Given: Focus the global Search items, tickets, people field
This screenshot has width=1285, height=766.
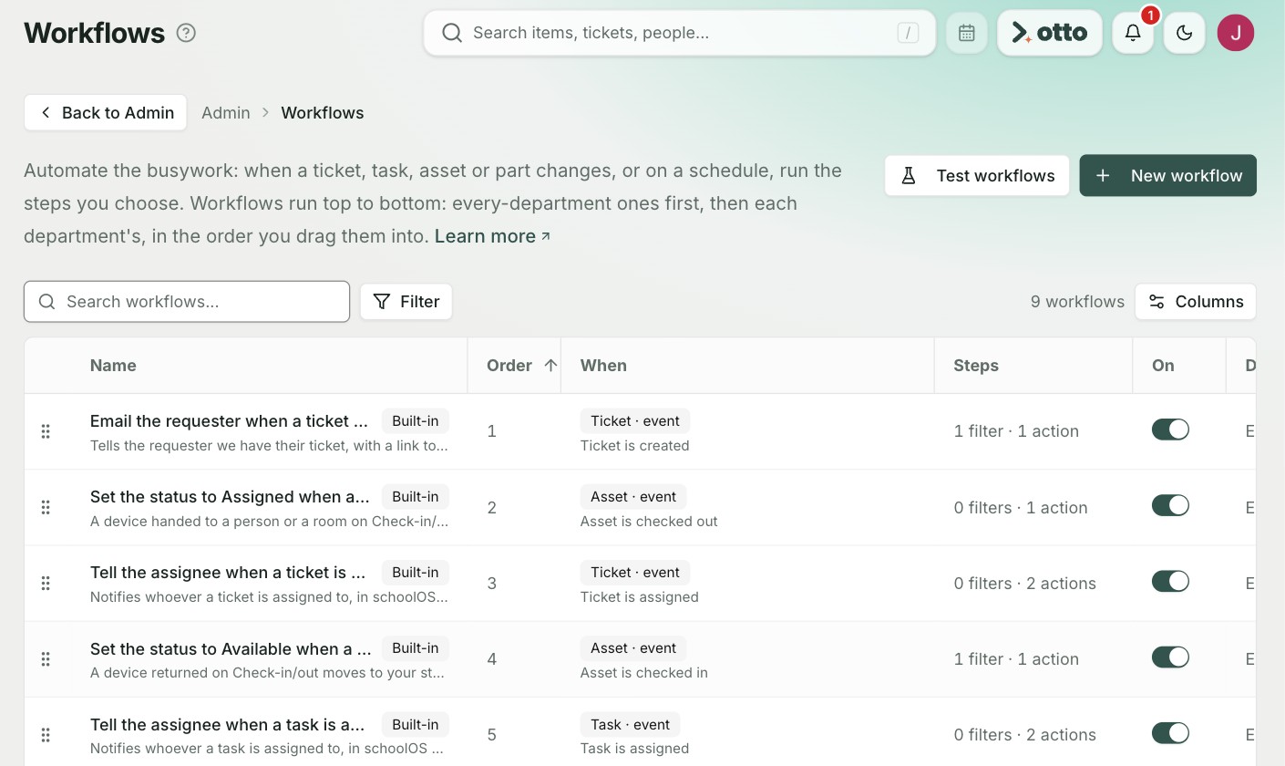Looking at the screenshot, I should pos(680,33).
